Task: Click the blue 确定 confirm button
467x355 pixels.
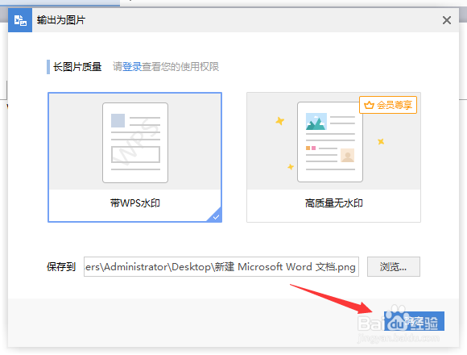Action: pos(414,321)
